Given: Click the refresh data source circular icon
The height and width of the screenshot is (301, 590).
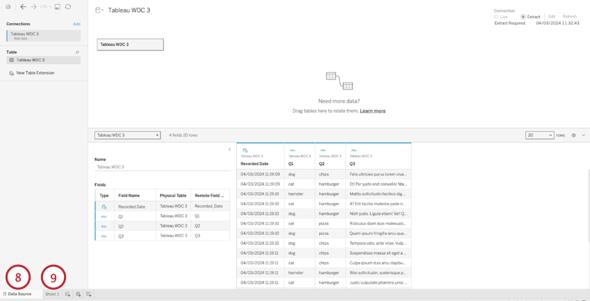Looking at the screenshot, I should [x=68, y=7].
